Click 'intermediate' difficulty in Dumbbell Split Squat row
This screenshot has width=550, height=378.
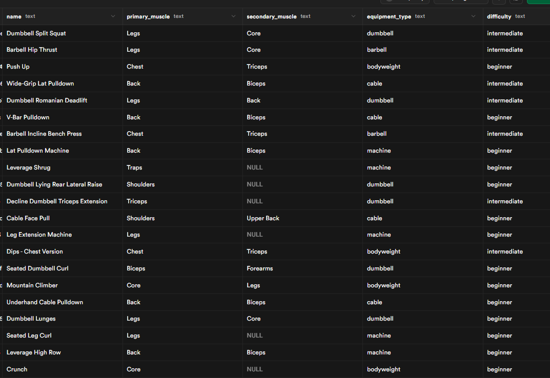(517, 33)
